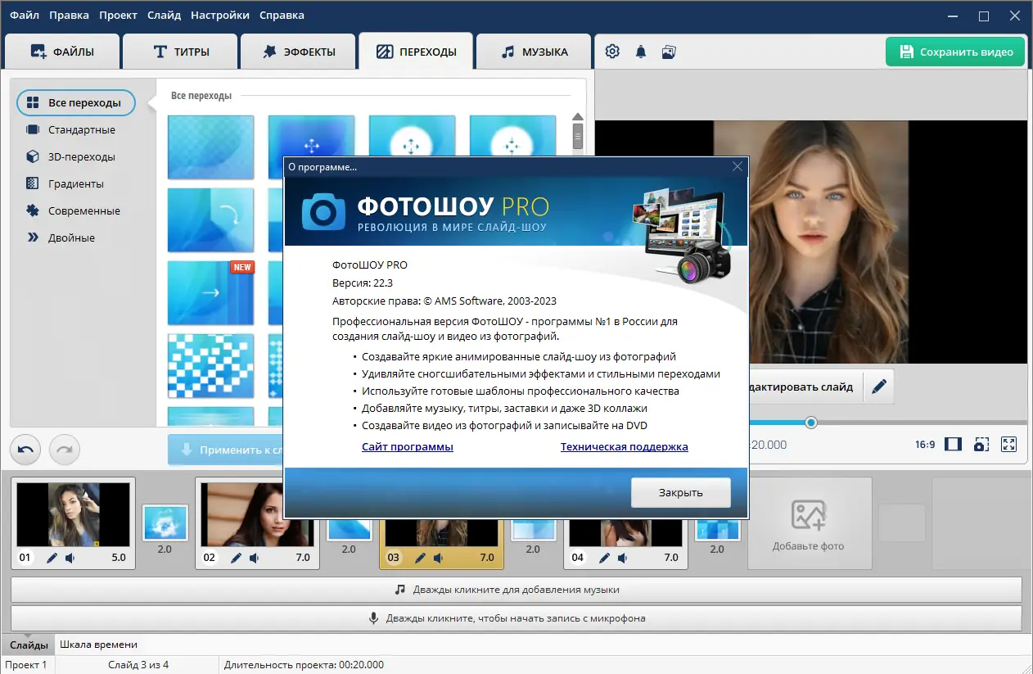The height and width of the screenshot is (674, 1033).
Task: Choose the NEW-badged transition thumbnail
Action: 210,293
